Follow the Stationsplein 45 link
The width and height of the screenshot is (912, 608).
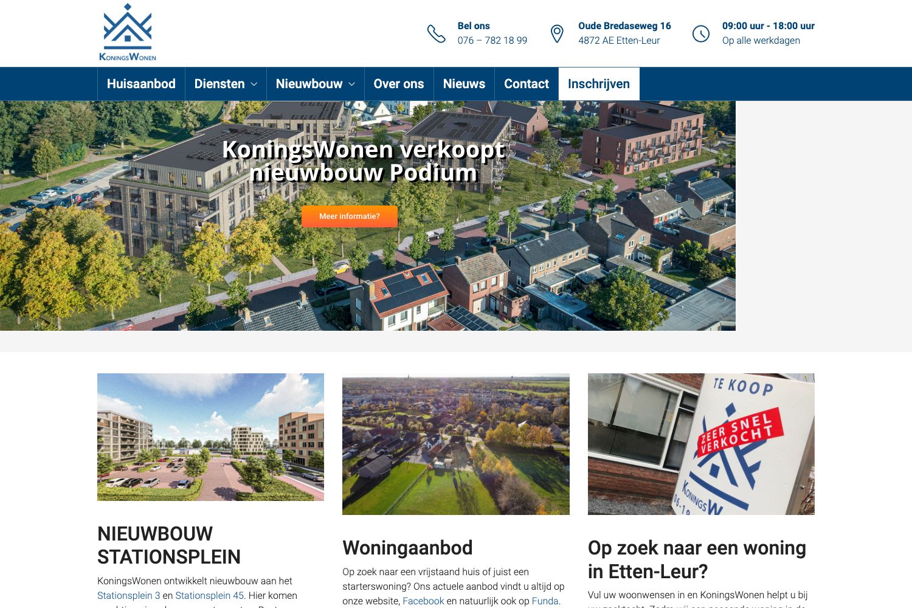click(209, 595)
